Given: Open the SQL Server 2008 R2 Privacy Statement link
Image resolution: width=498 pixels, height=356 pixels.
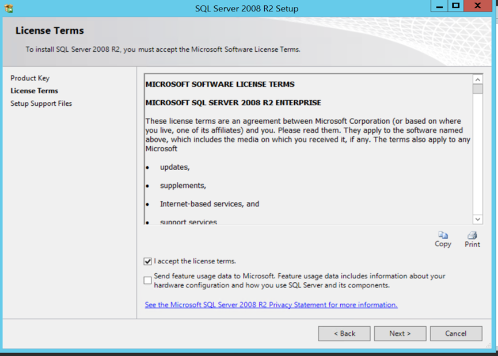Looking at the screenshot, I should [271, 305].
